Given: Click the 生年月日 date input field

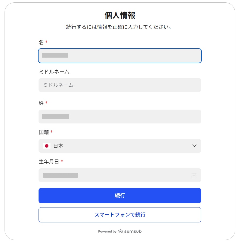Looking at the screenshot, I should [115, 175].
